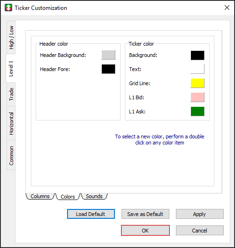Pick the Header Background color swatch

[108, 55]
